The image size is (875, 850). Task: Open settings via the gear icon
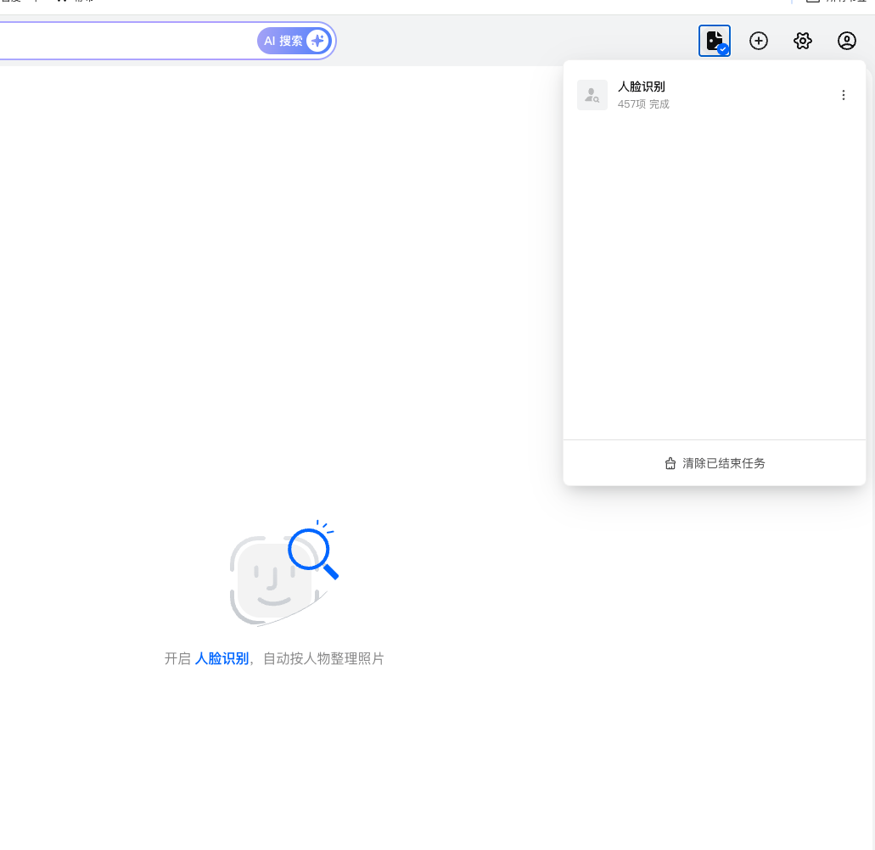coord(803,40)
